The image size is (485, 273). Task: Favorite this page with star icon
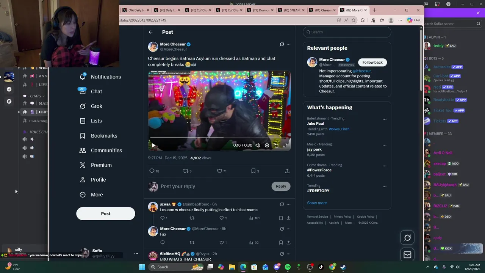pos(354,20)
